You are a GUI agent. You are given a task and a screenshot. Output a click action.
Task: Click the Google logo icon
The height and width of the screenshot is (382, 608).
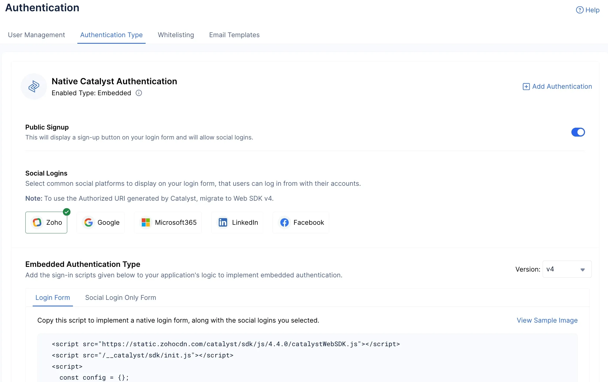89,223
